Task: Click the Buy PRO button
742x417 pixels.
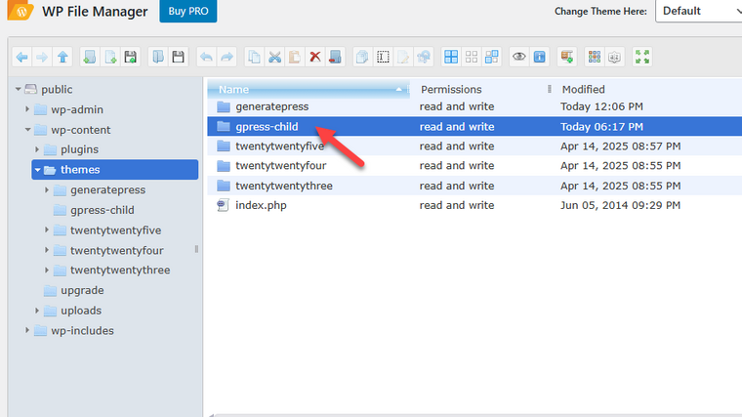Action: pos(188,11)
